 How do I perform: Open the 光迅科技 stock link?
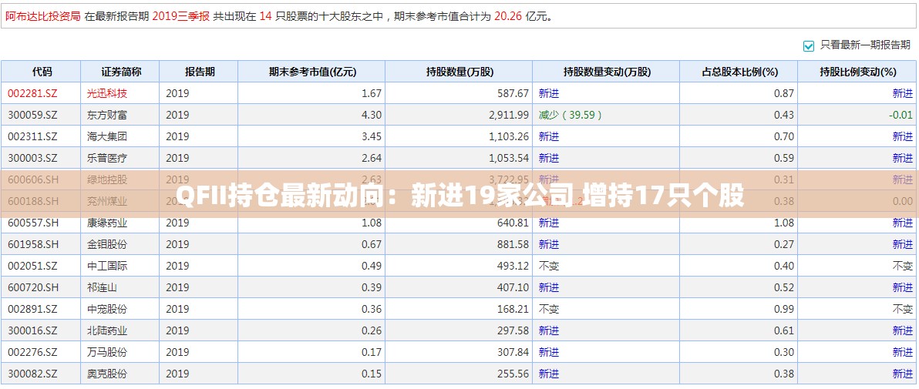coord(106,93)
